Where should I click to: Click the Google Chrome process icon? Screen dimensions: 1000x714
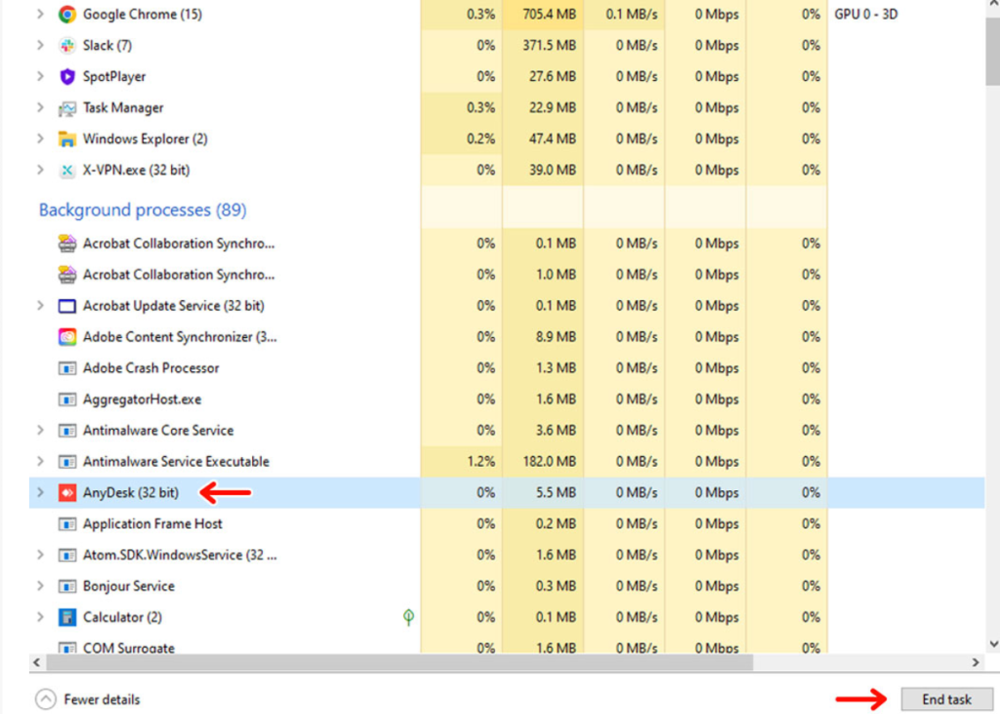pyautogui.click(x=67, y=14)
